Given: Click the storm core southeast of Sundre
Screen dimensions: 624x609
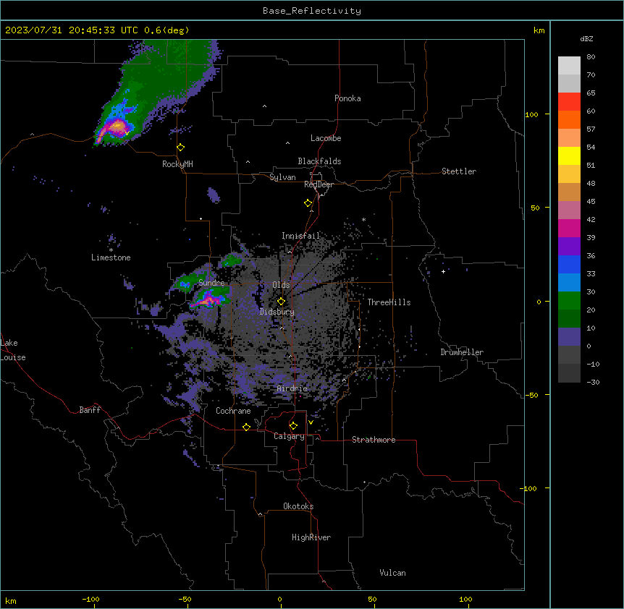Looking at the screenshot, I should pos(207,299).
